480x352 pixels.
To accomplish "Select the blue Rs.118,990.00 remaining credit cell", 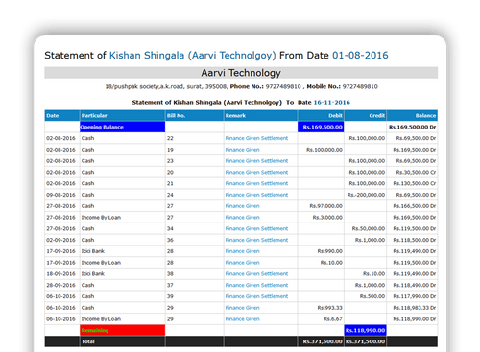I will tap(365, 330).
